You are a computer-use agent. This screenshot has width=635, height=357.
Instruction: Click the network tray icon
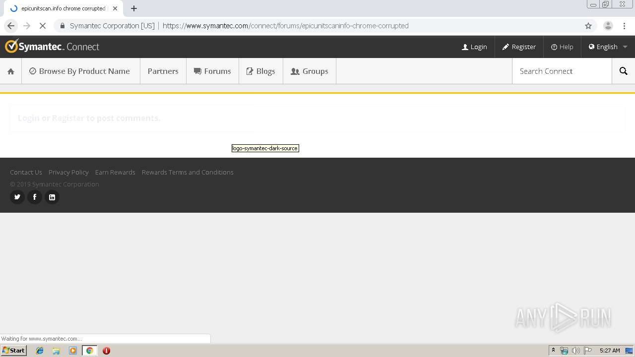pos(564,351)
